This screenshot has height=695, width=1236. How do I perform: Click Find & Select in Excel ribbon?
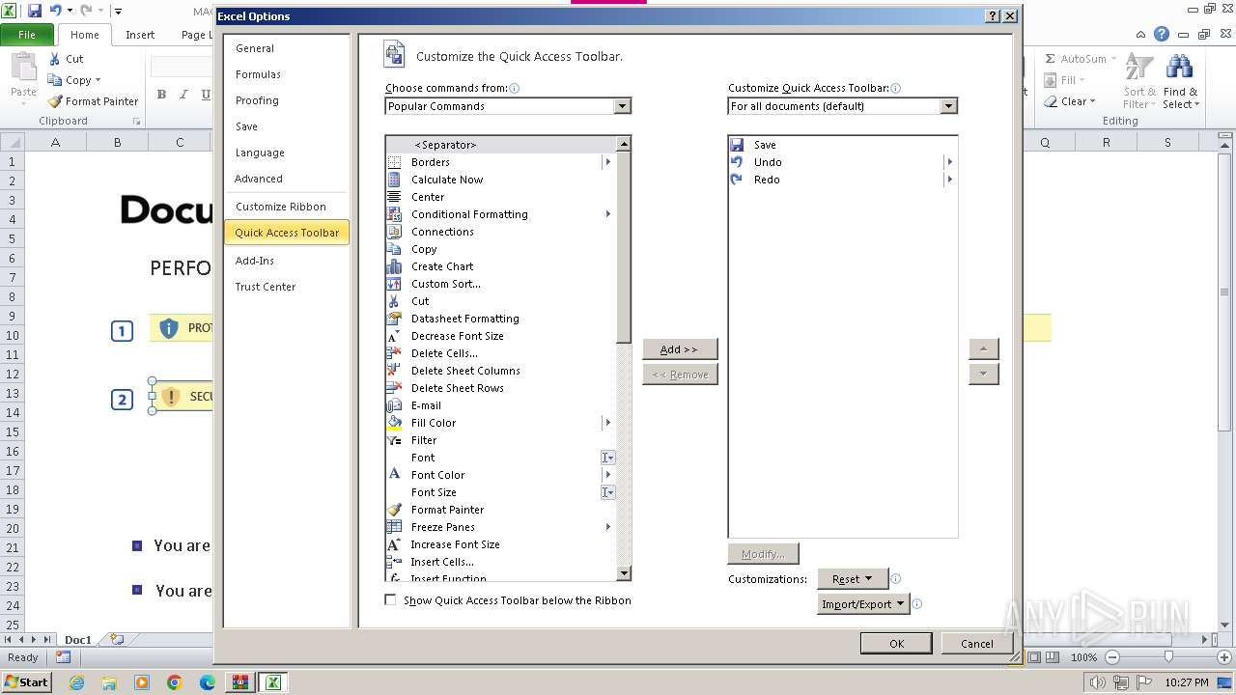click(1179, 82)
